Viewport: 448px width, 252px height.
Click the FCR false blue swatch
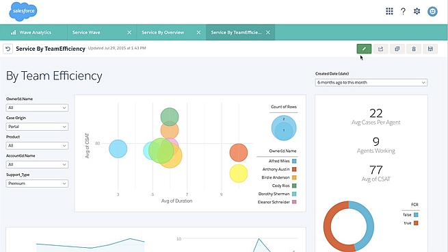416,215
